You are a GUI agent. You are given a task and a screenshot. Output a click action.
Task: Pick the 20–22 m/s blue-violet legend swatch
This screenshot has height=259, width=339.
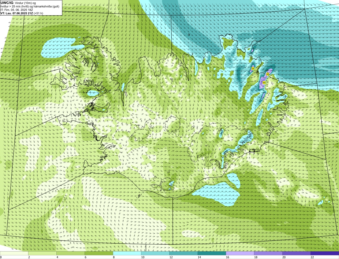(297, 253)
